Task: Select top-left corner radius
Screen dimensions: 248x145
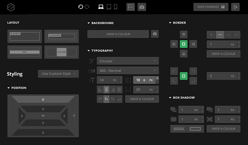Action: point(174,71)
